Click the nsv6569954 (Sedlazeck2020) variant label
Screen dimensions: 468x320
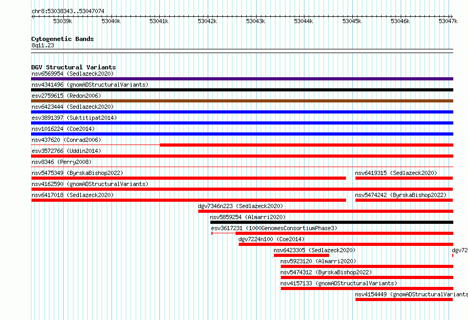pyautogui.click(x=73, y=74)
